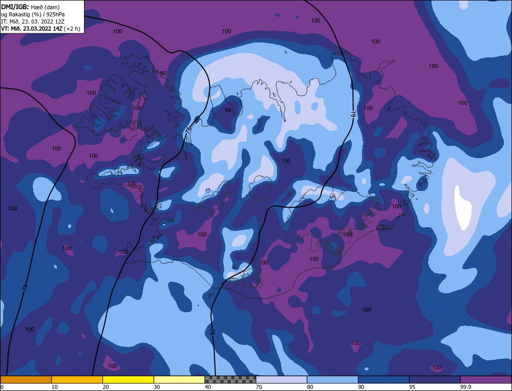This screenshot has width=512, height=391.
Task: Click the orange 10–20 legend swatch
Action: click(x=77, y=380)
